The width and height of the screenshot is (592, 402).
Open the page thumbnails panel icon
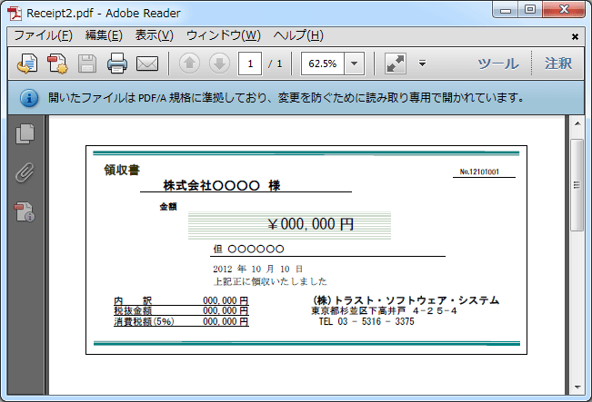pyautogui.click(x=25, y=134)
